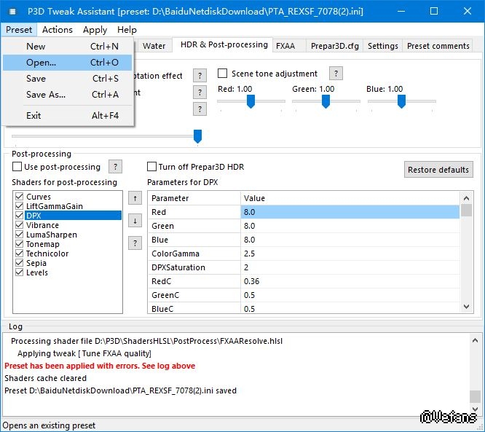Viewport: 485px width, 432px height.
Task: Toggle Use post-processing checkbox
Action: click(17, 168)
